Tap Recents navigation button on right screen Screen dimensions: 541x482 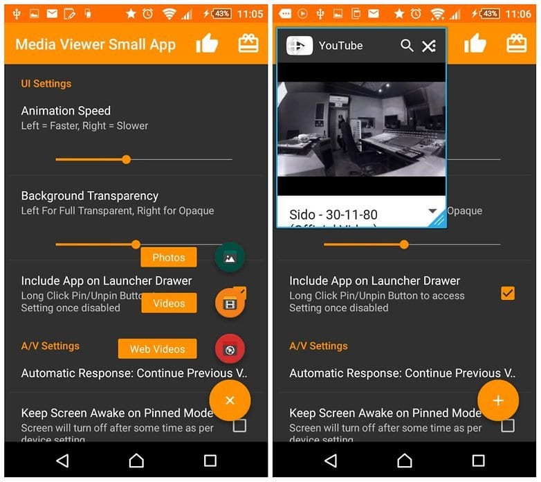click(478, 461)
